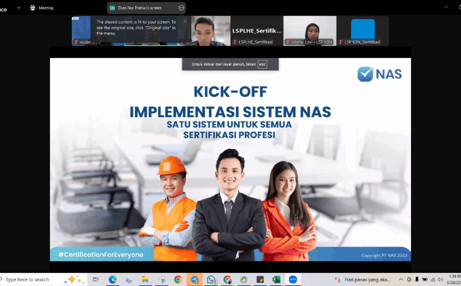Select the LSPLHE_Sertifikasi participant tile
Screen dimensions: 461x286
point(257,31)
